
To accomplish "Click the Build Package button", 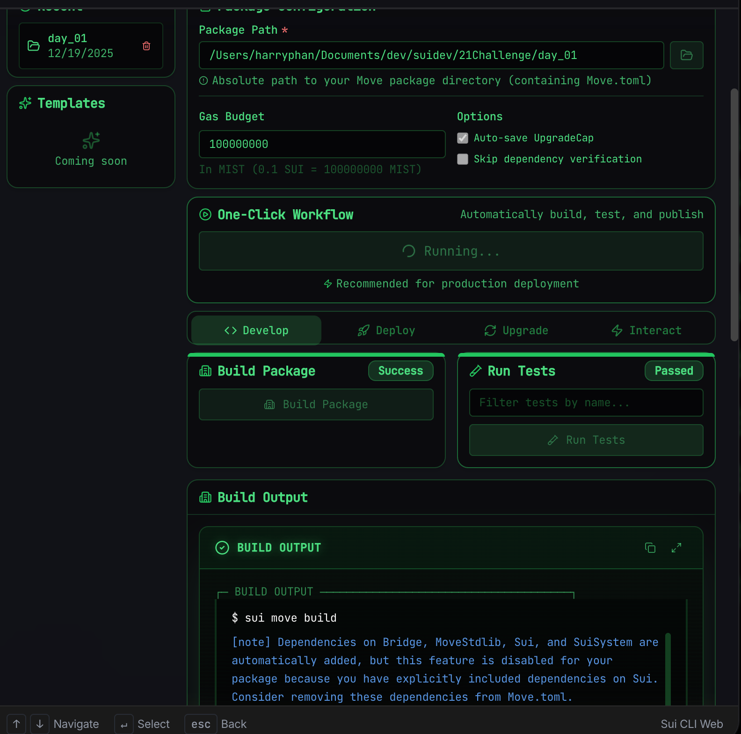I will point(316,404).
